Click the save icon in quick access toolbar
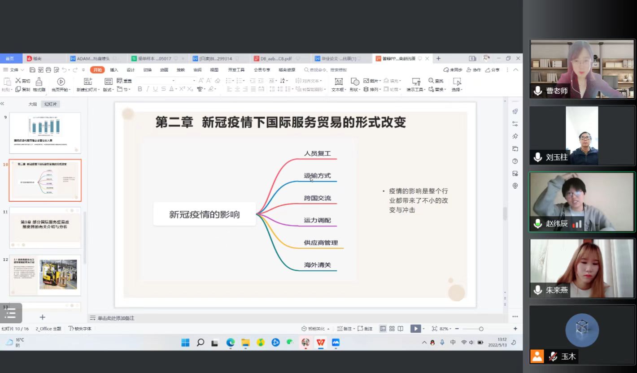Image resolution: width=637 pixels, height=373 pixels. coord(32,70)
